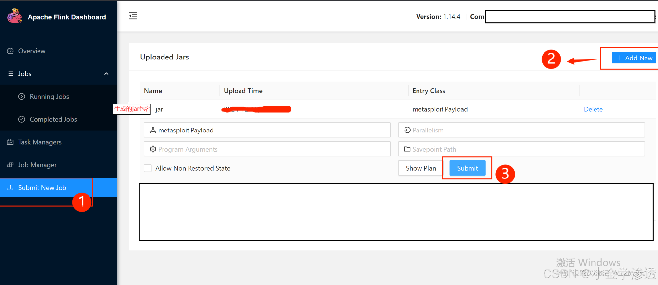Screen dimensions: 658x285
Task: Click the Upload Time column header
Action: click(x=243, y=91)
